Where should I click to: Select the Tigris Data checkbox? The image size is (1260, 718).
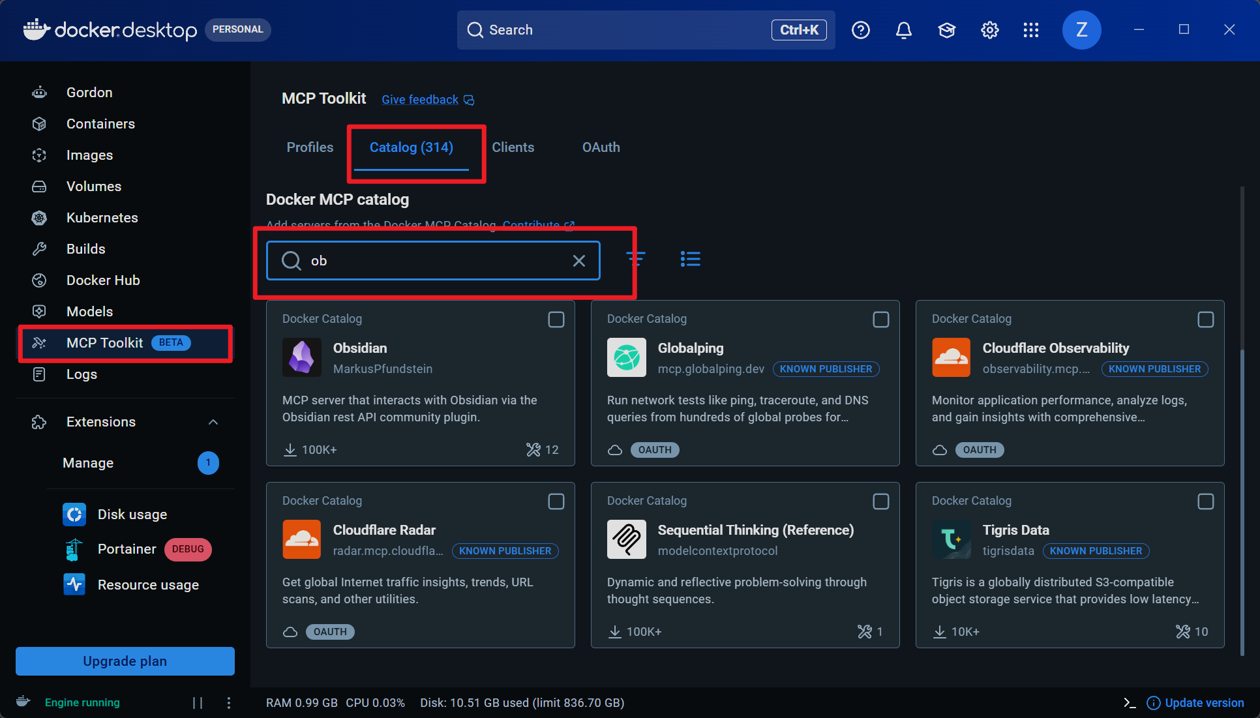click(1206, 501)
